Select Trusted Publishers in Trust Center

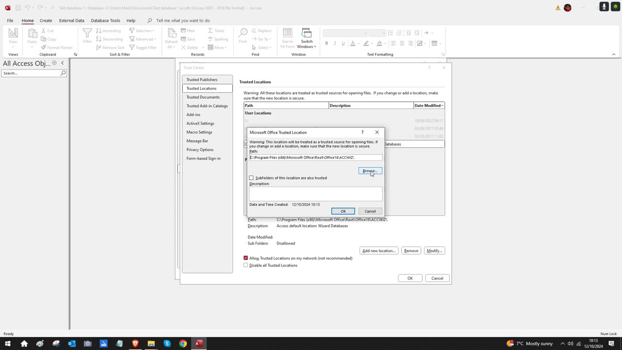(x=207, y=80)
